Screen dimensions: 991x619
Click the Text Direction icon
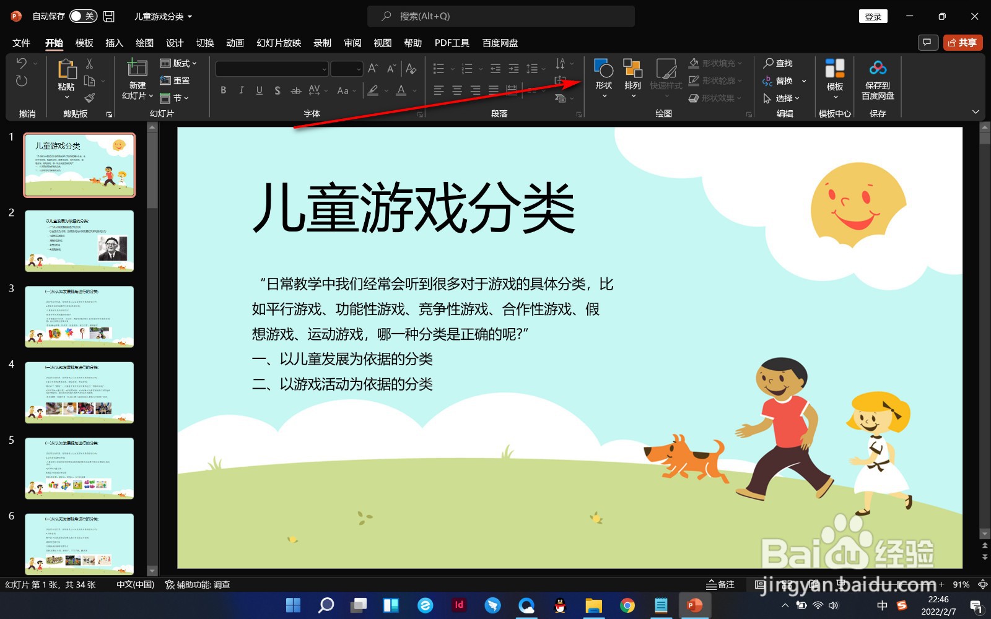[561, 63]
